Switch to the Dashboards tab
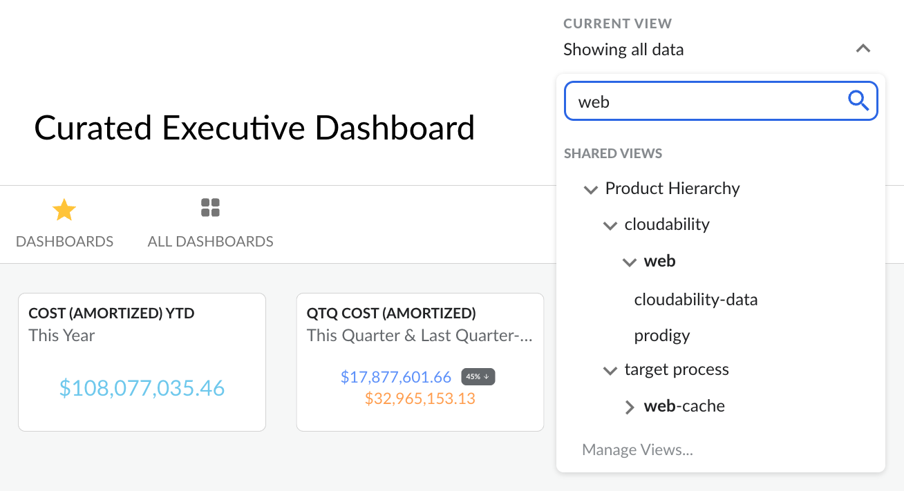904x491 pixels. point(64,241)
